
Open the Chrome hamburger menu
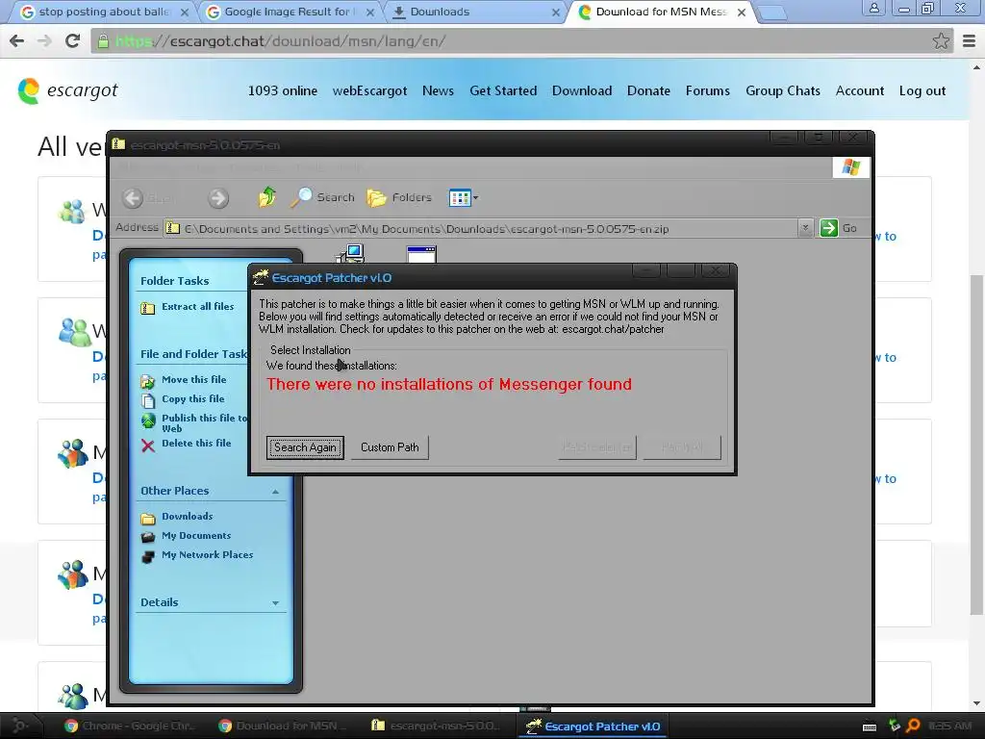[969, 41]
